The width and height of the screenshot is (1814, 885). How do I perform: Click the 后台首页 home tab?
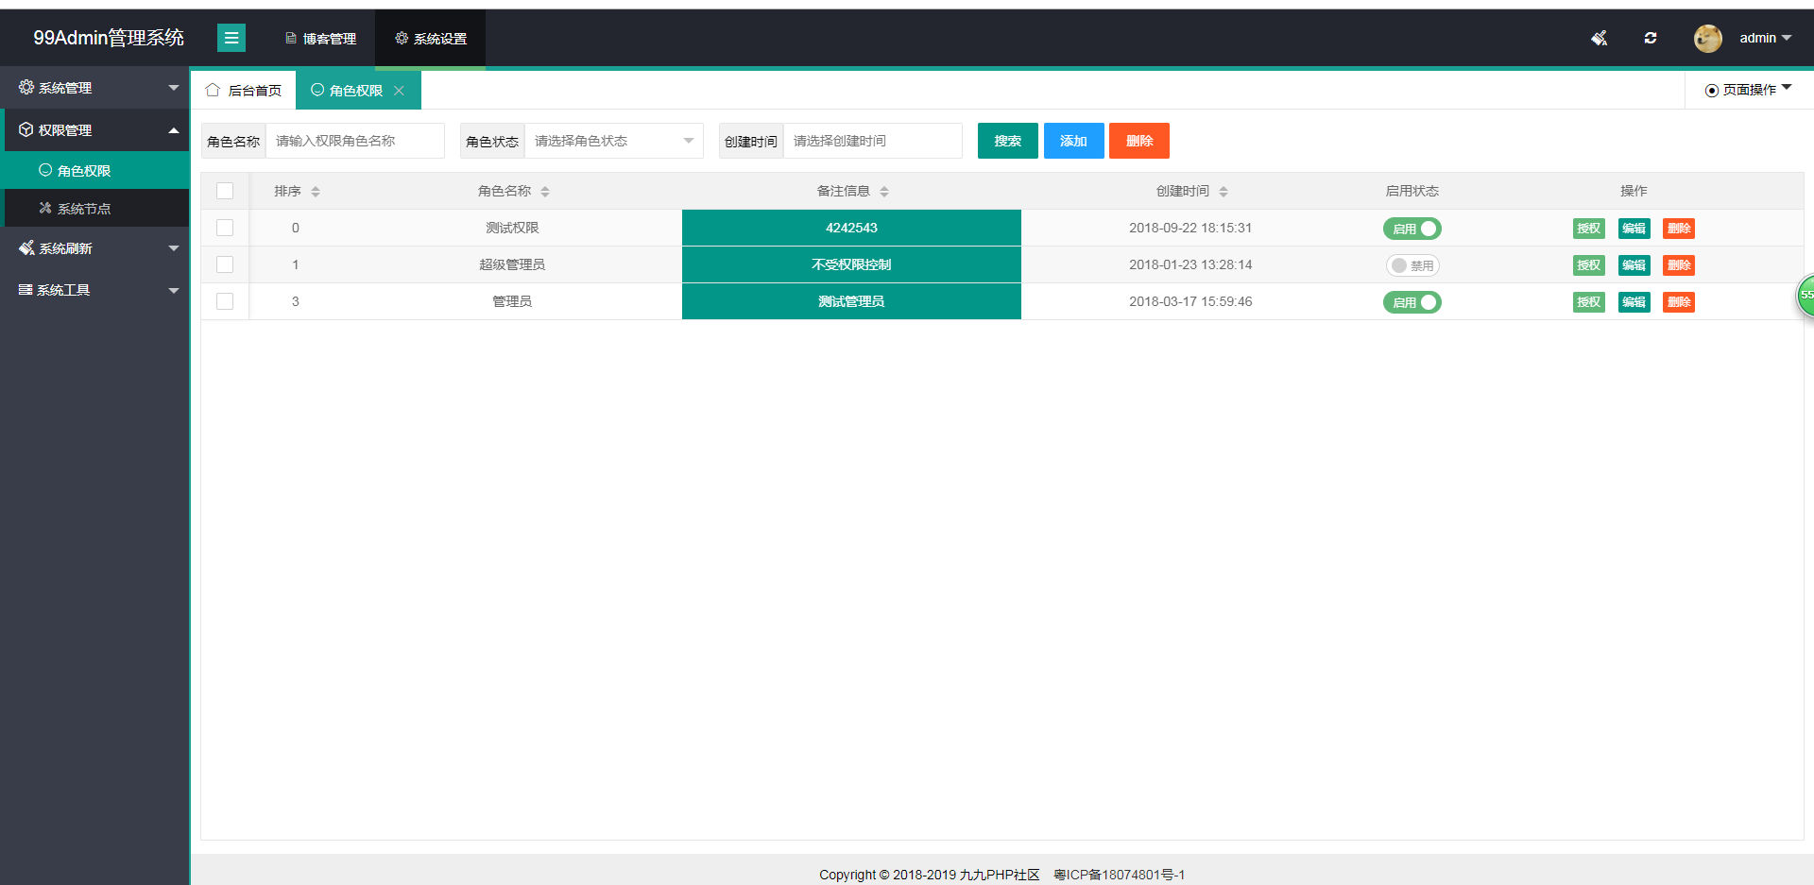point(244,91)
